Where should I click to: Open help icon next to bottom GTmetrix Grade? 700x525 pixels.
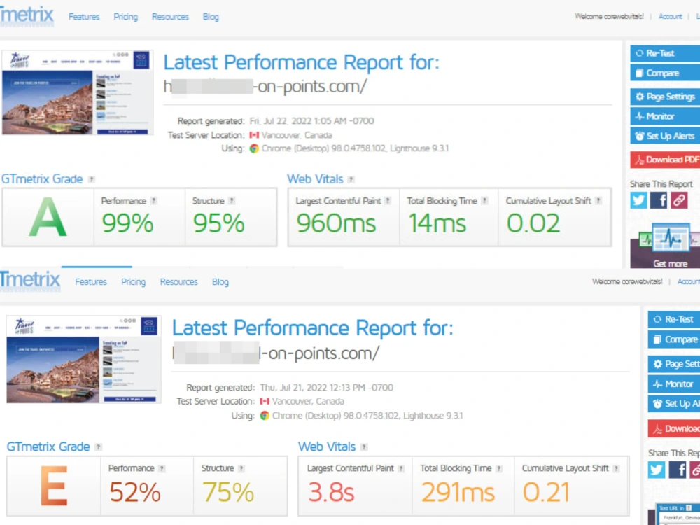point(99,447)
